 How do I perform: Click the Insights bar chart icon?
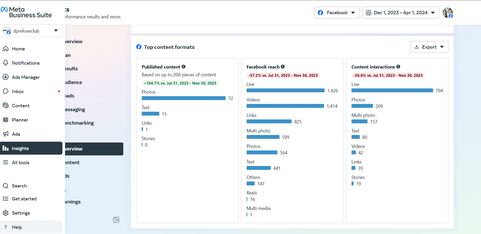click(5, 148)
